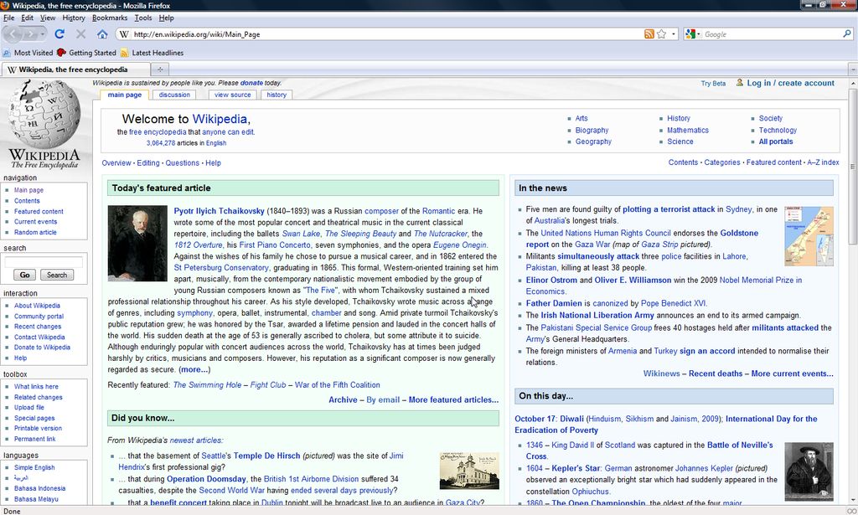Screen dimensions: 858x515
Task: Open the Tools menu
Action: (143, 18)
